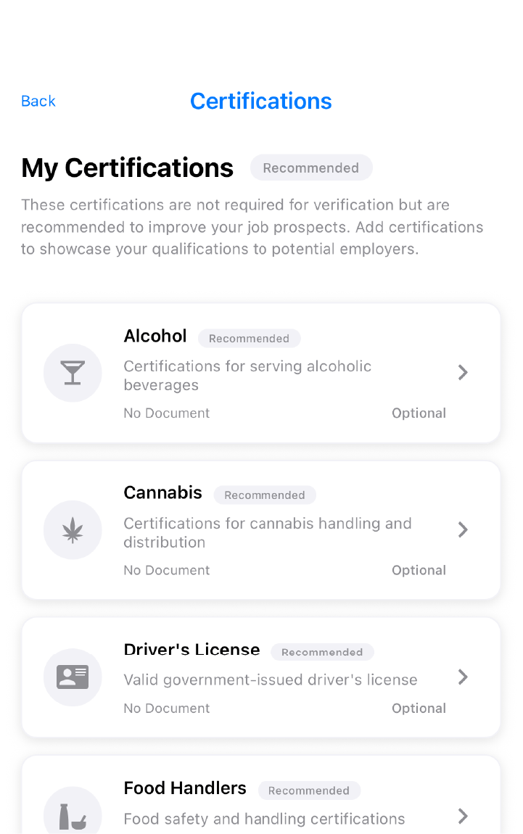Viewport: 523px width, 834px height.
Task: Select the cannabis leaf icon
Action: [x=73, y=530]
